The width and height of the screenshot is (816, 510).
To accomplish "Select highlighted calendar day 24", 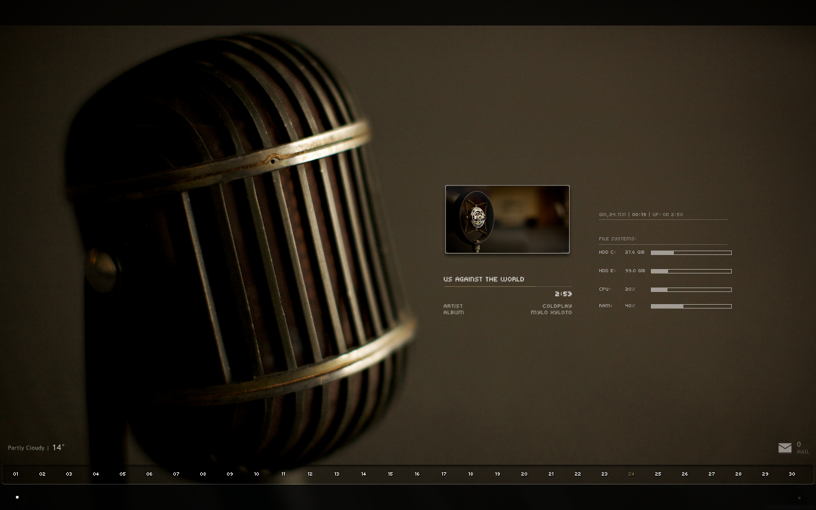I will tap(631, 474).
